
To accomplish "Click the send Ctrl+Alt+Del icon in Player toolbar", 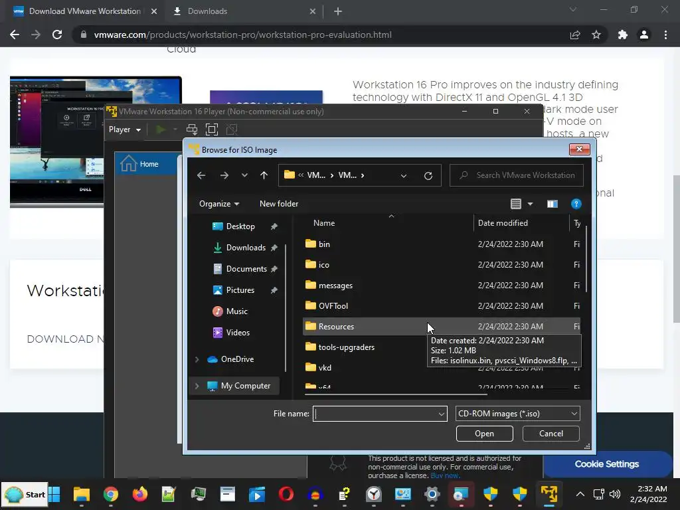I will click(192, 129).
